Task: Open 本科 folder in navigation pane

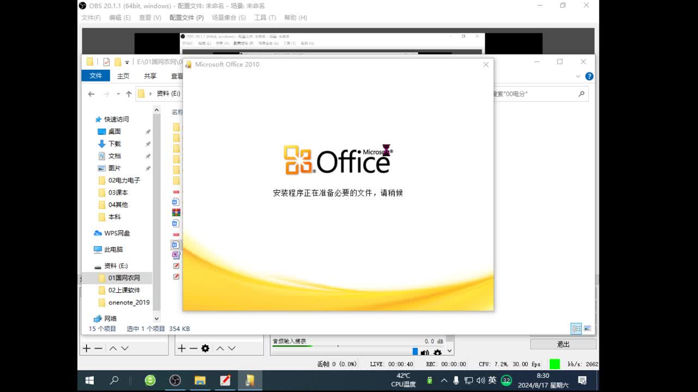Action: tap(115, 217)
